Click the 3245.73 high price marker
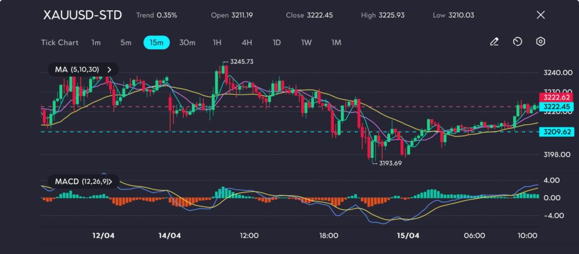The width and height of the screenshot is (579, 254). (x=240, y=62)
